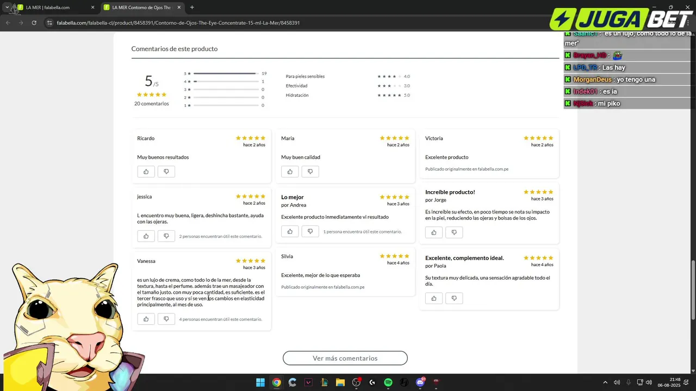The width and height of the screenshot is (696, 391).
Task: Dislike Jorge's "Increíble producto!" review
Action: pos(455,232)
